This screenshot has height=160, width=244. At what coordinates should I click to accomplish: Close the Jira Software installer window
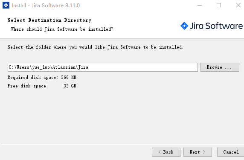click(x=238, y=5)
